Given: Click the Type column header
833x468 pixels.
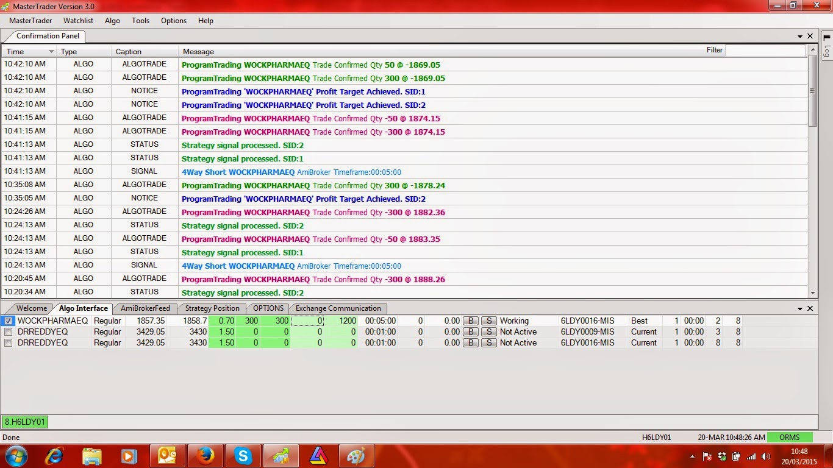Looking at the screenshot, I should coord(84,52).
